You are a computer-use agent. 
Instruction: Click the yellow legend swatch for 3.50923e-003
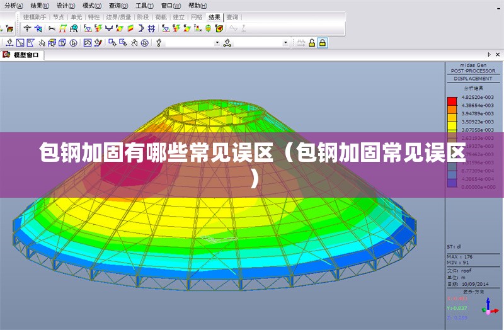[x=452, y=126]
